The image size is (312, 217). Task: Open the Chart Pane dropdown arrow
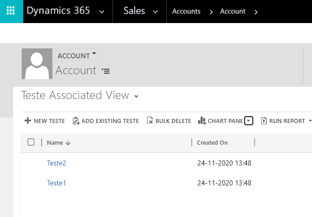coord(249,121)
